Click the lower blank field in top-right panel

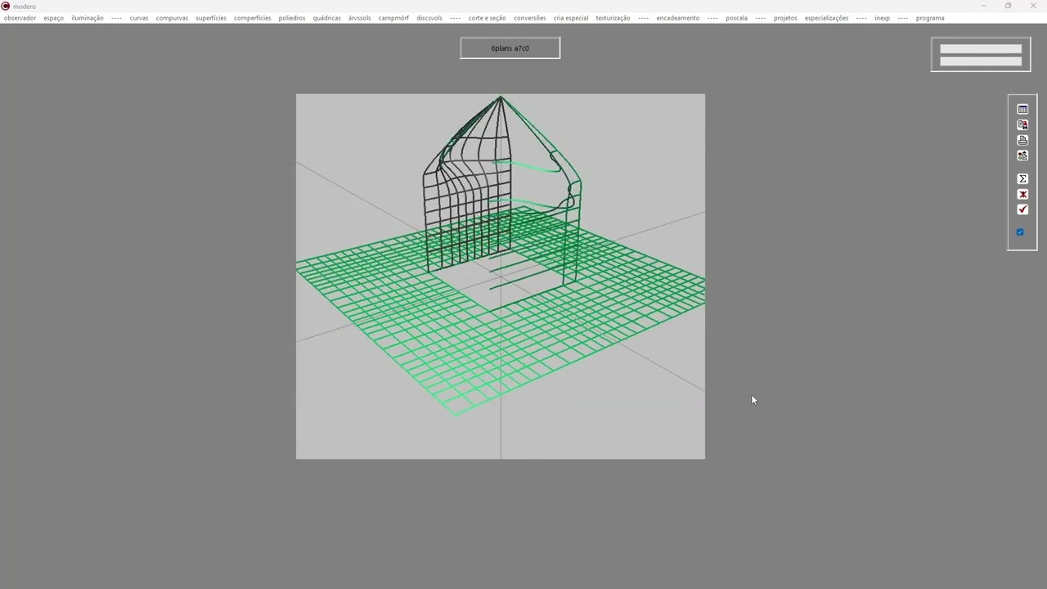(981, 61)
